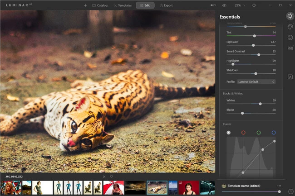Switch to the Catalog tab
This screenshot has height=196, width=295.
(99, 5)
